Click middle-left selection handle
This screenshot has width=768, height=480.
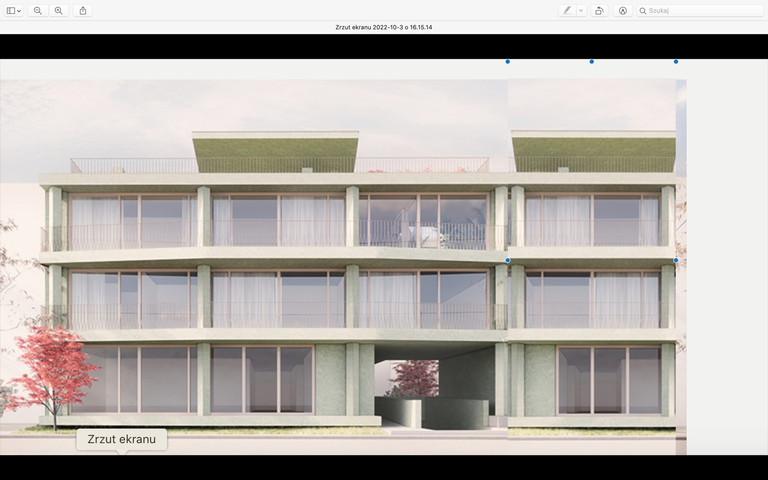(x=508, y=260)
